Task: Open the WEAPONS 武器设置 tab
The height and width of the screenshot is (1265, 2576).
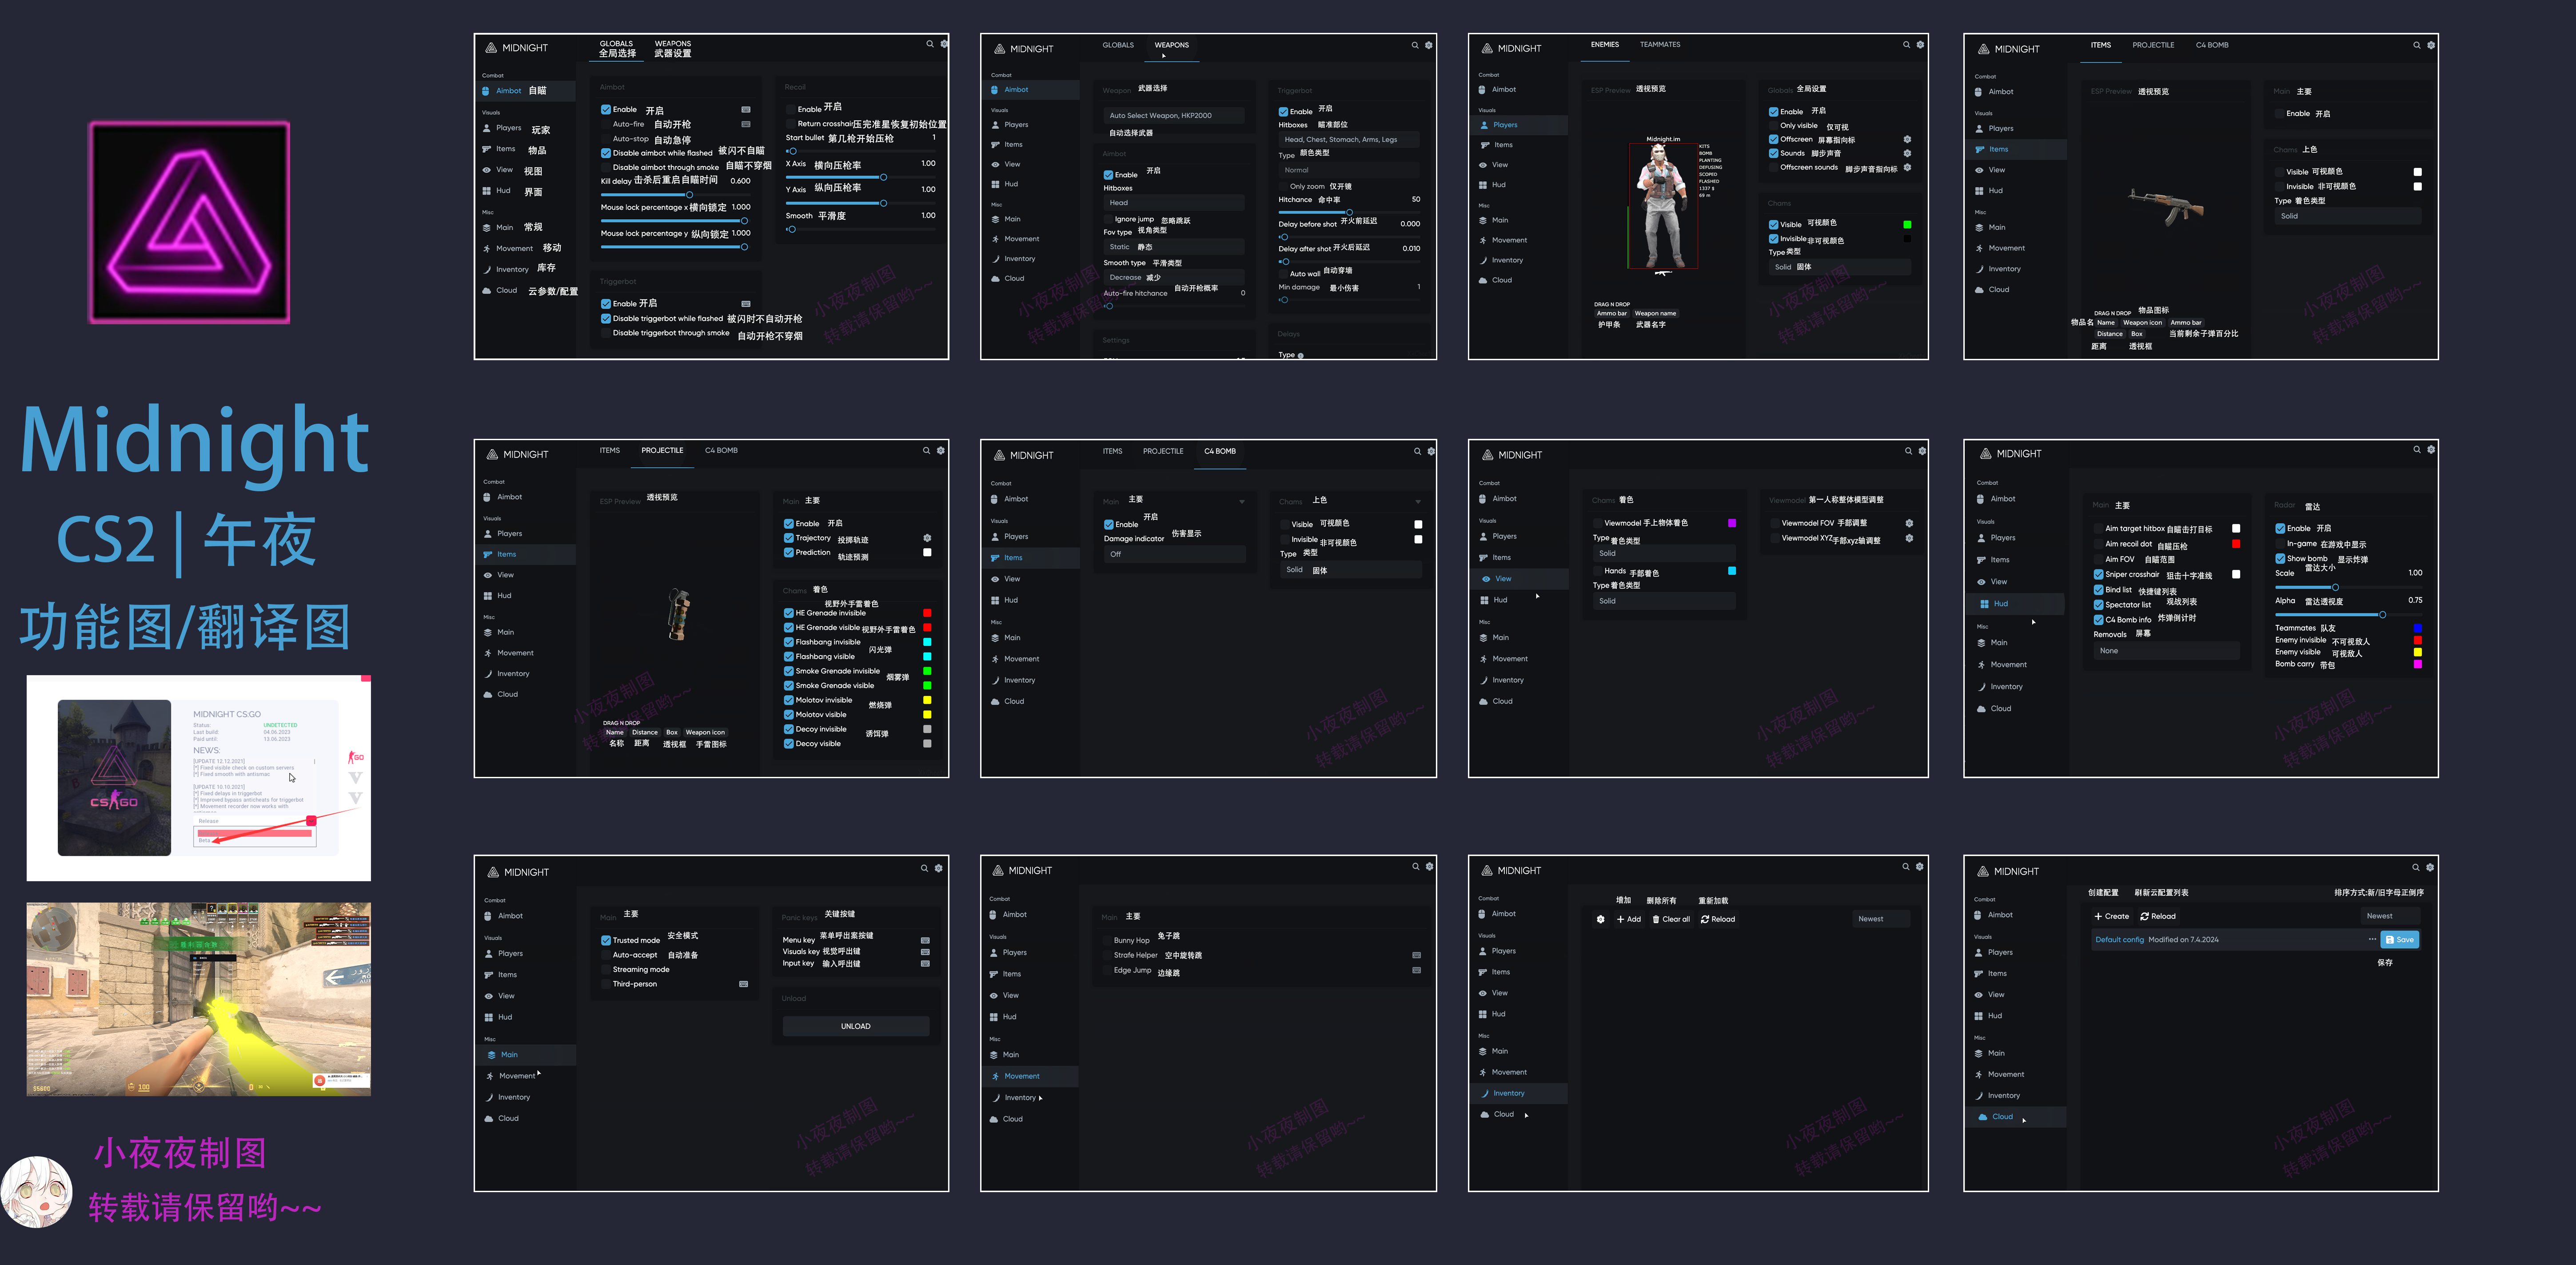Action: click(x=672, y=48)
